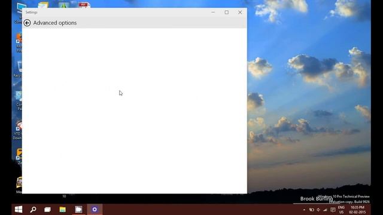Show hidden system tray icons
The height and width of the screenshot is (215, 383).
click(x=304, y=210)
